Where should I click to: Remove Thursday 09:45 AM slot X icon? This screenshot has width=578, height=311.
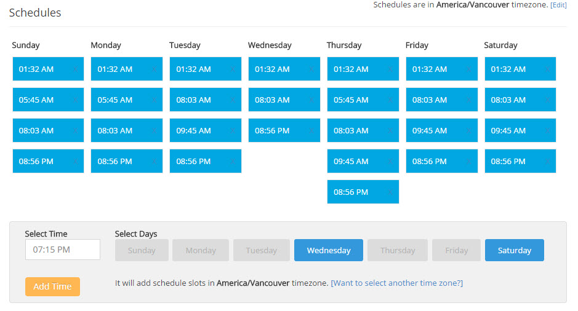(390, 162)
